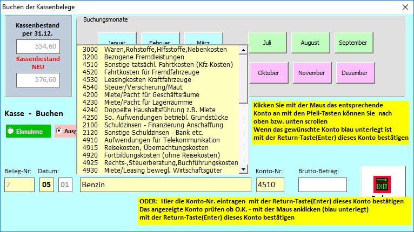The image size is (414, 232).
Task: Click the Datum day field showing 05
Action: [x=46, y=185]
